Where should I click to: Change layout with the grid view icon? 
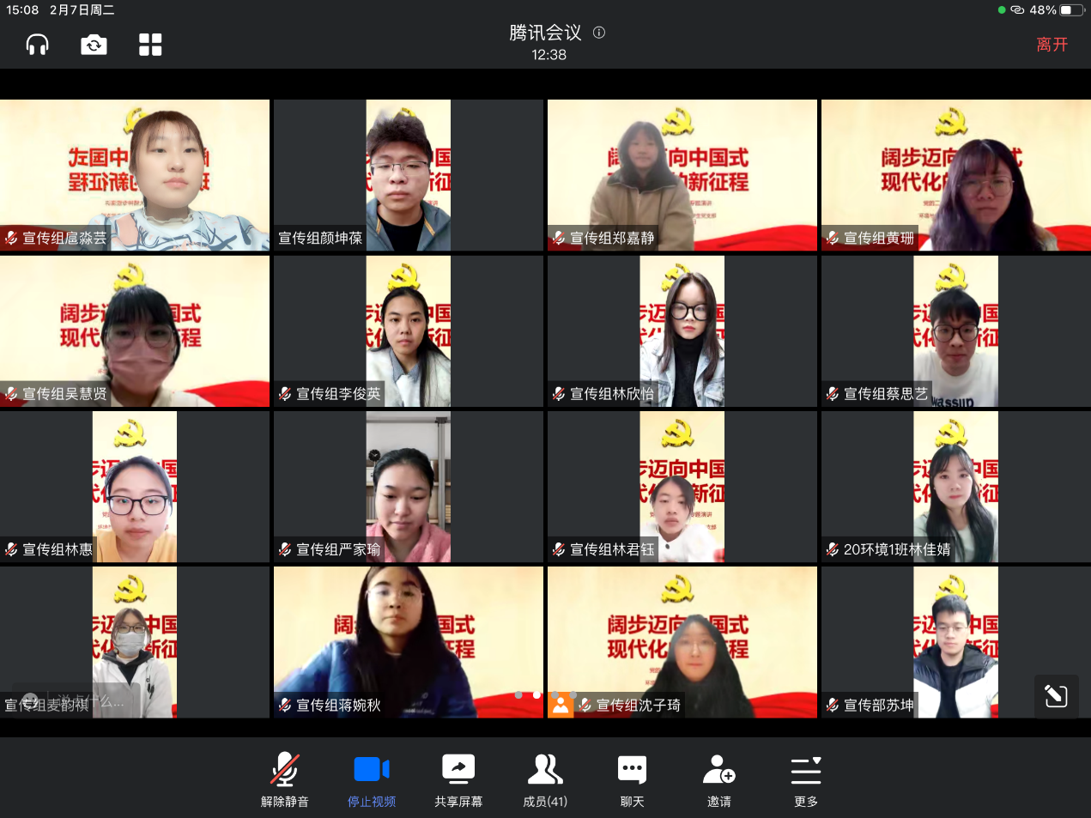click(x=150, y=45)
